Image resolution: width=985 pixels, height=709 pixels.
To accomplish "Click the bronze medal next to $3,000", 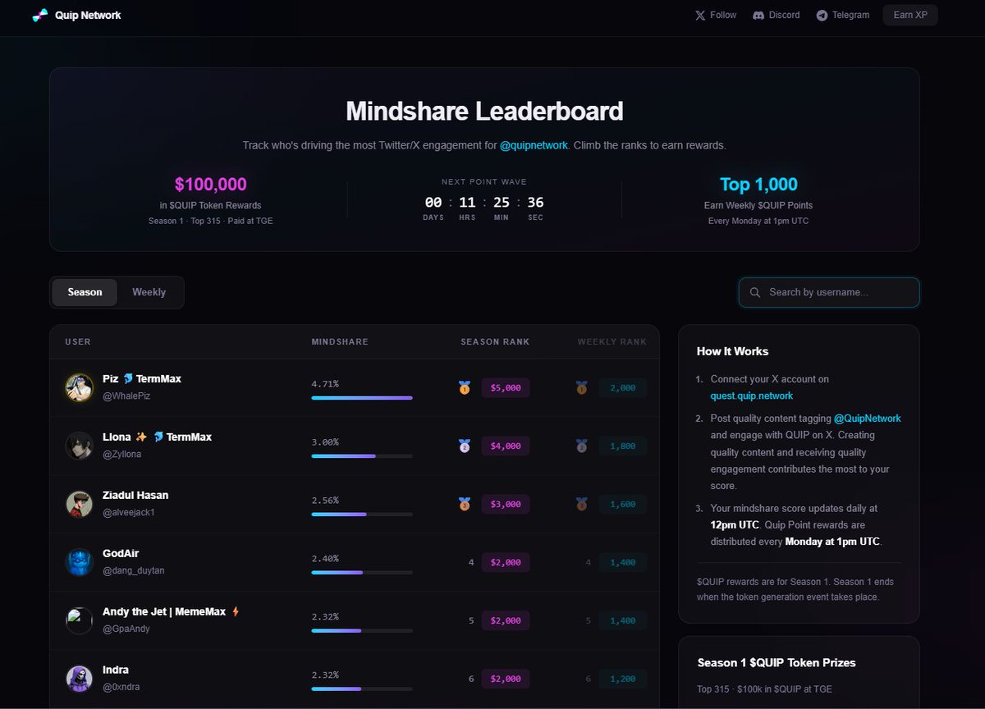I will [x=465, y=504].
